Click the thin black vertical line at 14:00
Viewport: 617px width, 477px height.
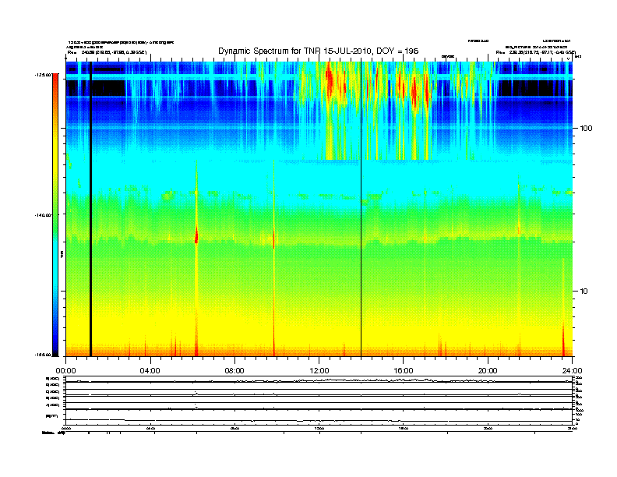click(361, 209)
